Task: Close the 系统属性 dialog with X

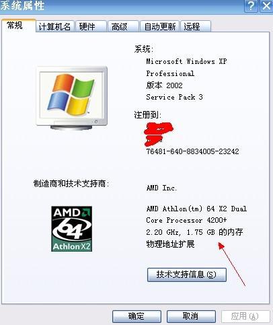Action: pos(266,5)
